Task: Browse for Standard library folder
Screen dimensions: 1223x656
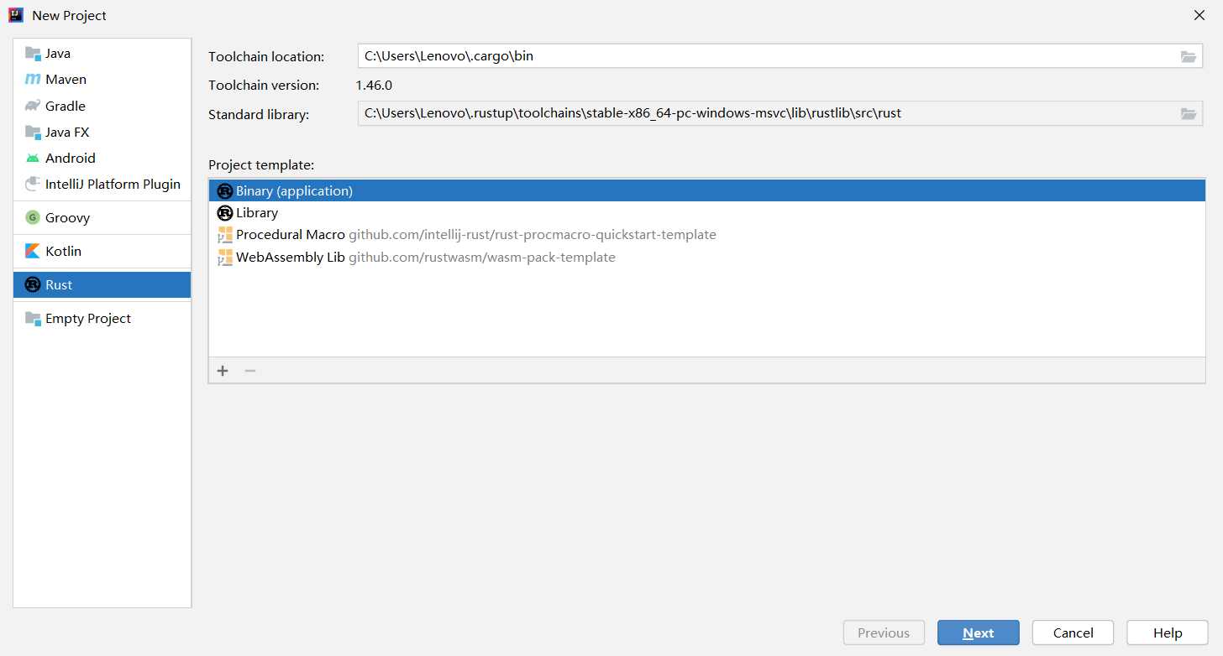Action: click(1188, 113)
